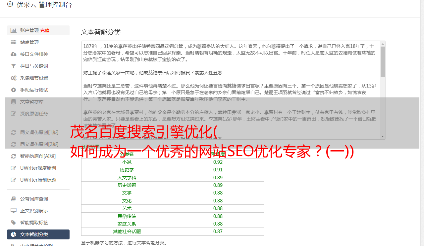Image resolution: width=424 pixels, height=246 pixels.
Task: Select the 其他社会话题 category cell
Action: tap(127, 231)
